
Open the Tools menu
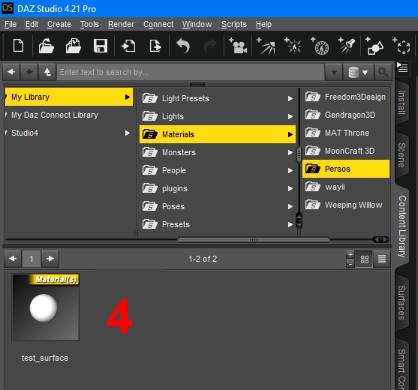(89, 24)
